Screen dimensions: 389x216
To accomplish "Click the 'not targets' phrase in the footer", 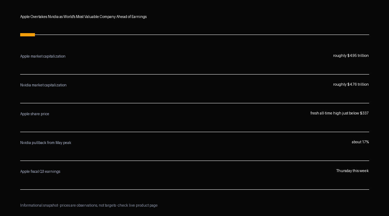I will point(107,205).
